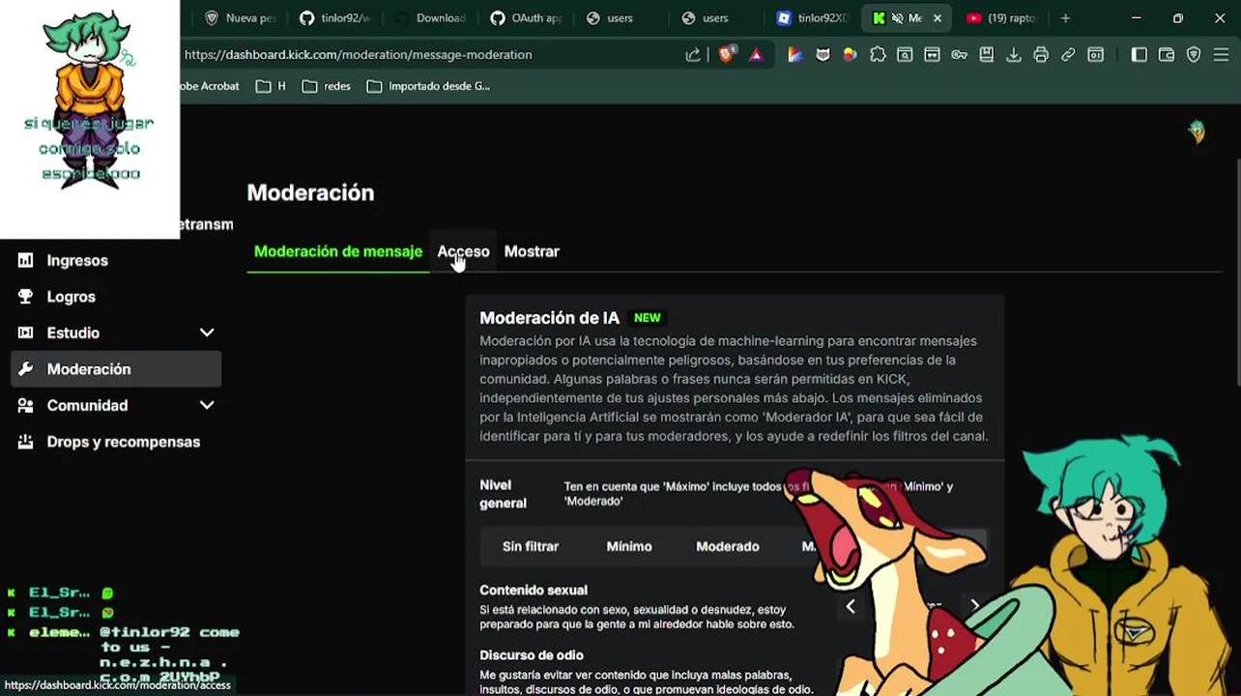Screen dimensions: 1241x696
Task: Open the Brave VPN shield icon
Action: 1194,55
